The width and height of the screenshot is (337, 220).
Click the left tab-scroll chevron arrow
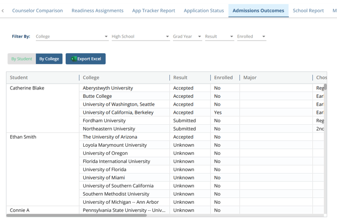click(2, 10)
